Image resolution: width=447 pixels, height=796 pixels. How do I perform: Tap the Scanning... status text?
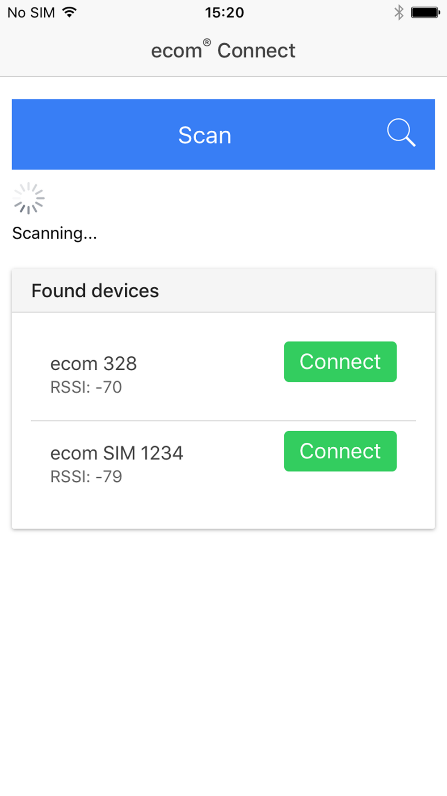pos(55,233)
